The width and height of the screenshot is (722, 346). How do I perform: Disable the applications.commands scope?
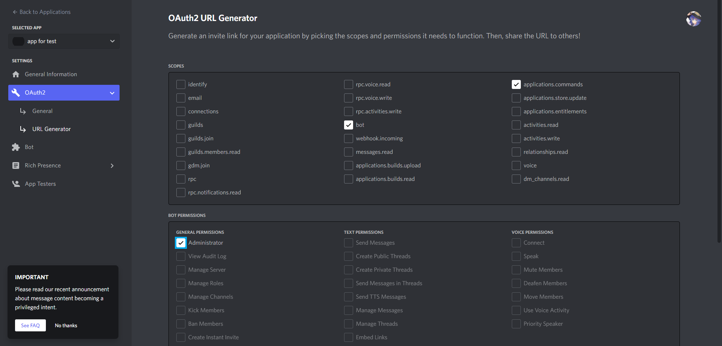pos(516,84)
